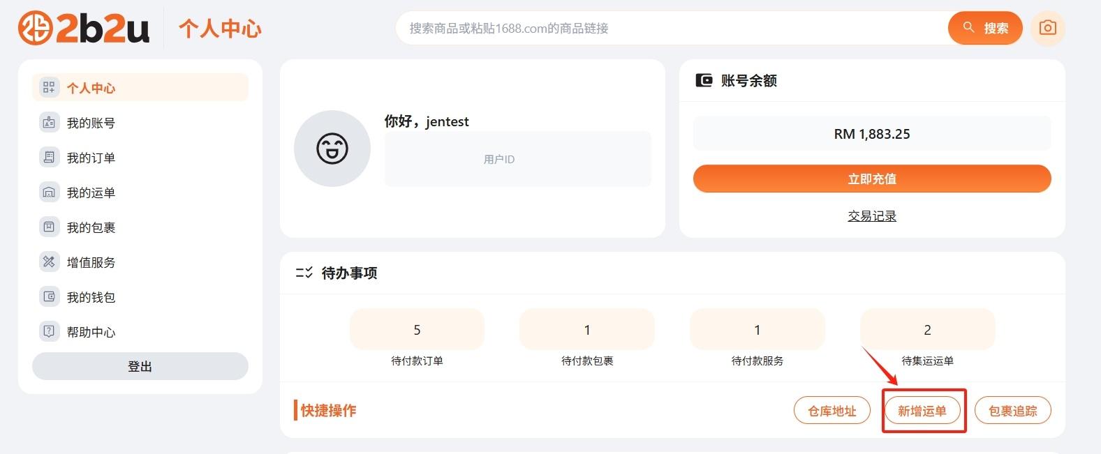The image size is (1101, 454).
Task: Open 我的订单 menu item
Action: click(91, 158)
